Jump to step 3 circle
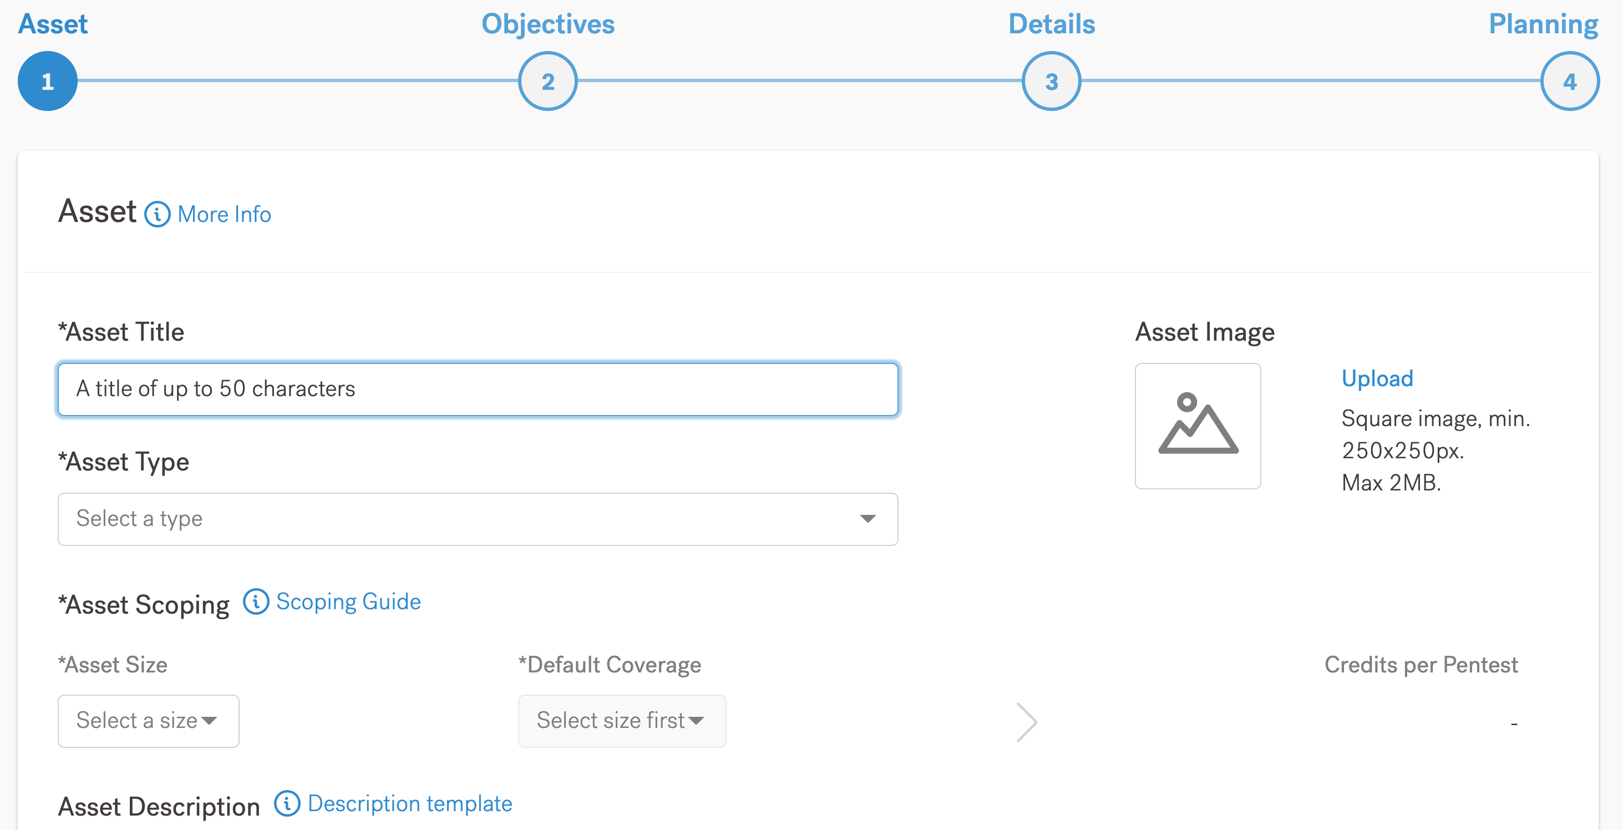Viewport: 1623px width, 830px height. point(1051,82)
